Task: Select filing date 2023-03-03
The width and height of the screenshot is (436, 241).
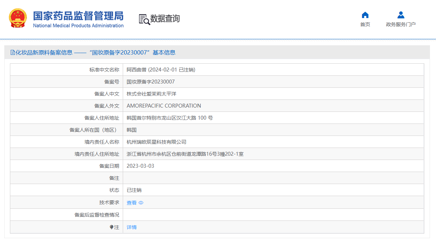Action: click(140, 166)
